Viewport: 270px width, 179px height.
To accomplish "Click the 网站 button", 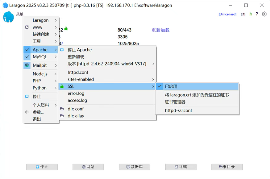I will tap(88, 167).
